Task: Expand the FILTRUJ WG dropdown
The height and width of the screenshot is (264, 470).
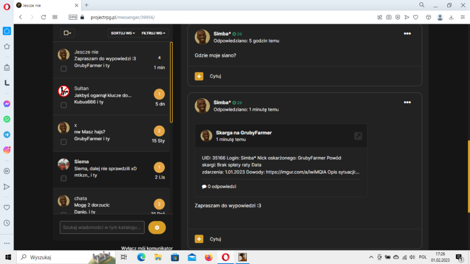Action: coord(153,33)
